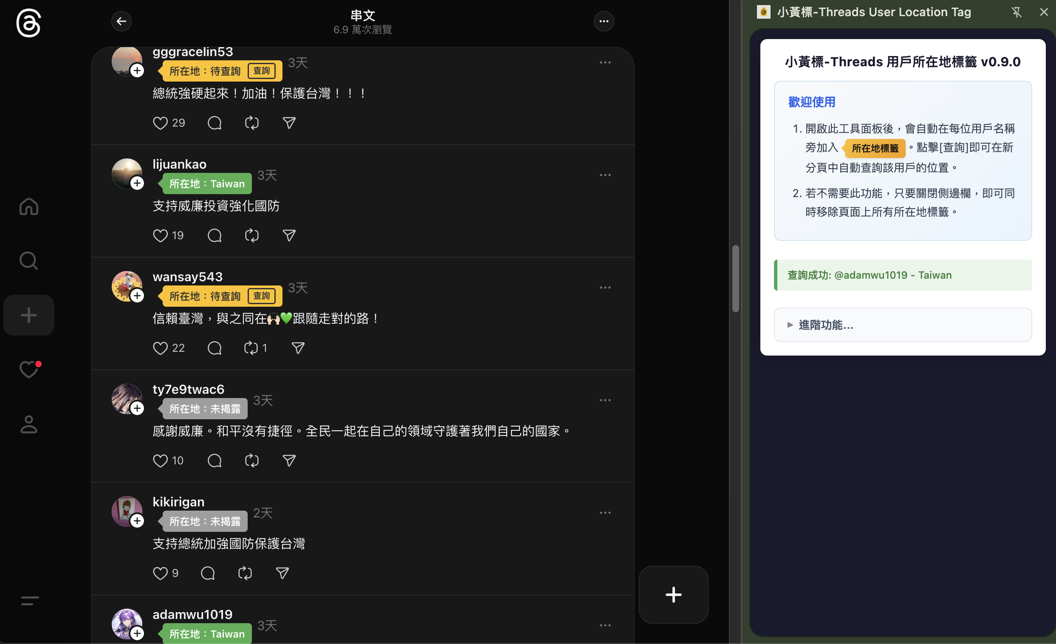
Task: Go back with the arrow button
Action: 121,21
